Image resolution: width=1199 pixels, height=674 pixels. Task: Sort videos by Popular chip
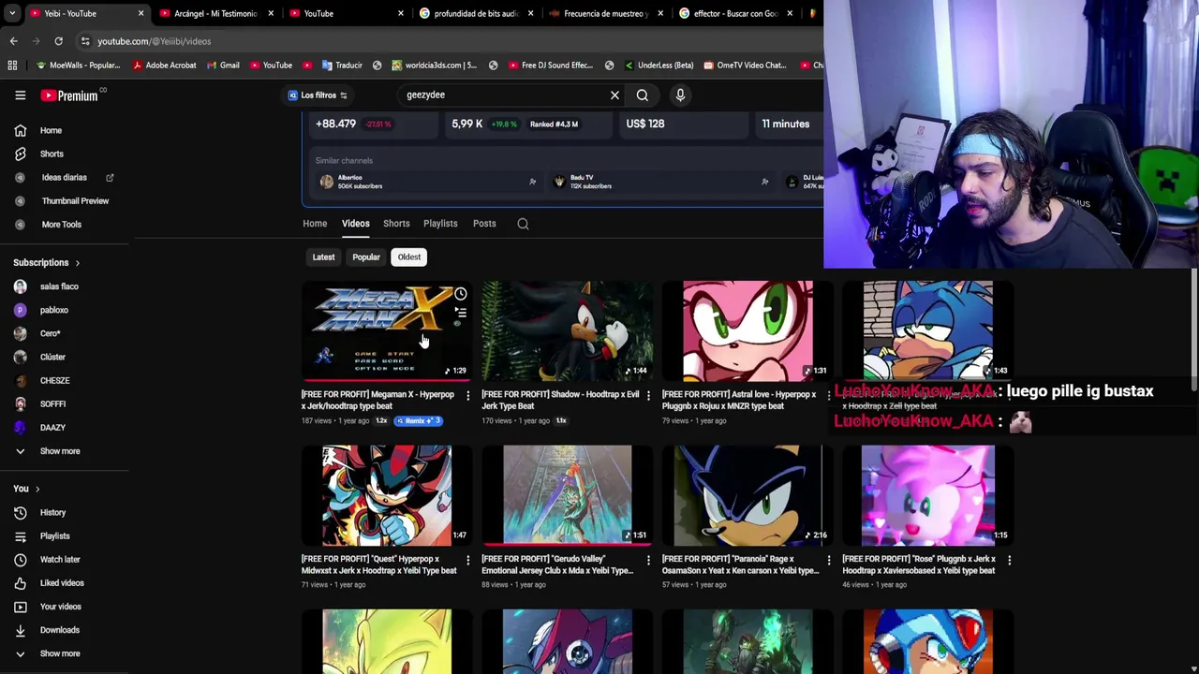pos(366,256)
